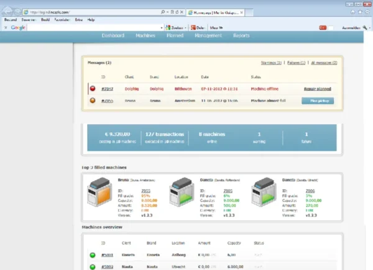Open the browser Tools gear icon
373x270 pixels.
367,12
